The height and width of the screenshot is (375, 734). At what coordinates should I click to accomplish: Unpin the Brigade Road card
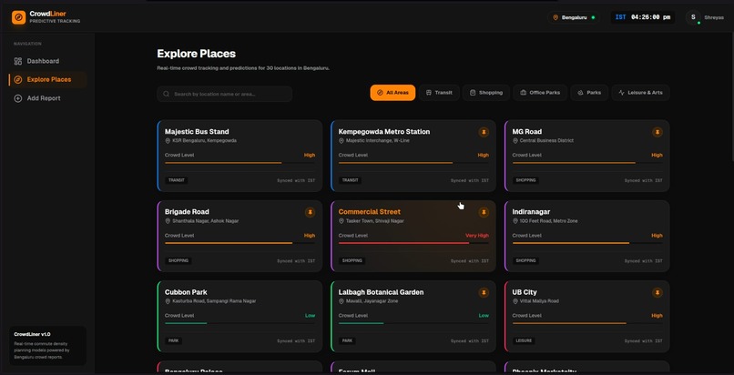click(x=310, y=213)
